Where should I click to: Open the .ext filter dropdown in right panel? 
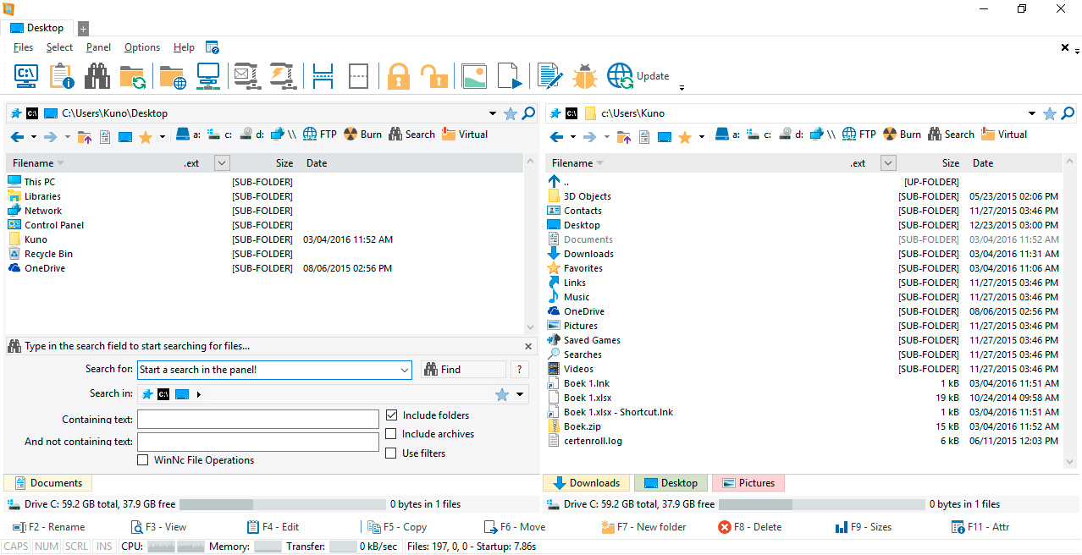coord(888,163)
